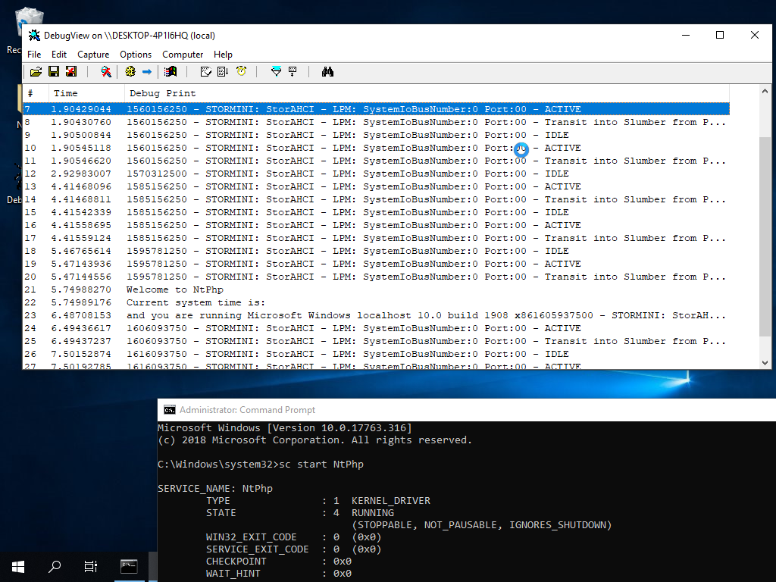The height and width of the screenshot is (582, 776).
Task: Open Filter/Highlight funnel icon
Action: tap(276, 72)
